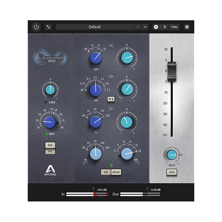Click the 360 label on high-pass knob
The height and width of the screenshot is (222, 222).
click(x=107, y=148)
